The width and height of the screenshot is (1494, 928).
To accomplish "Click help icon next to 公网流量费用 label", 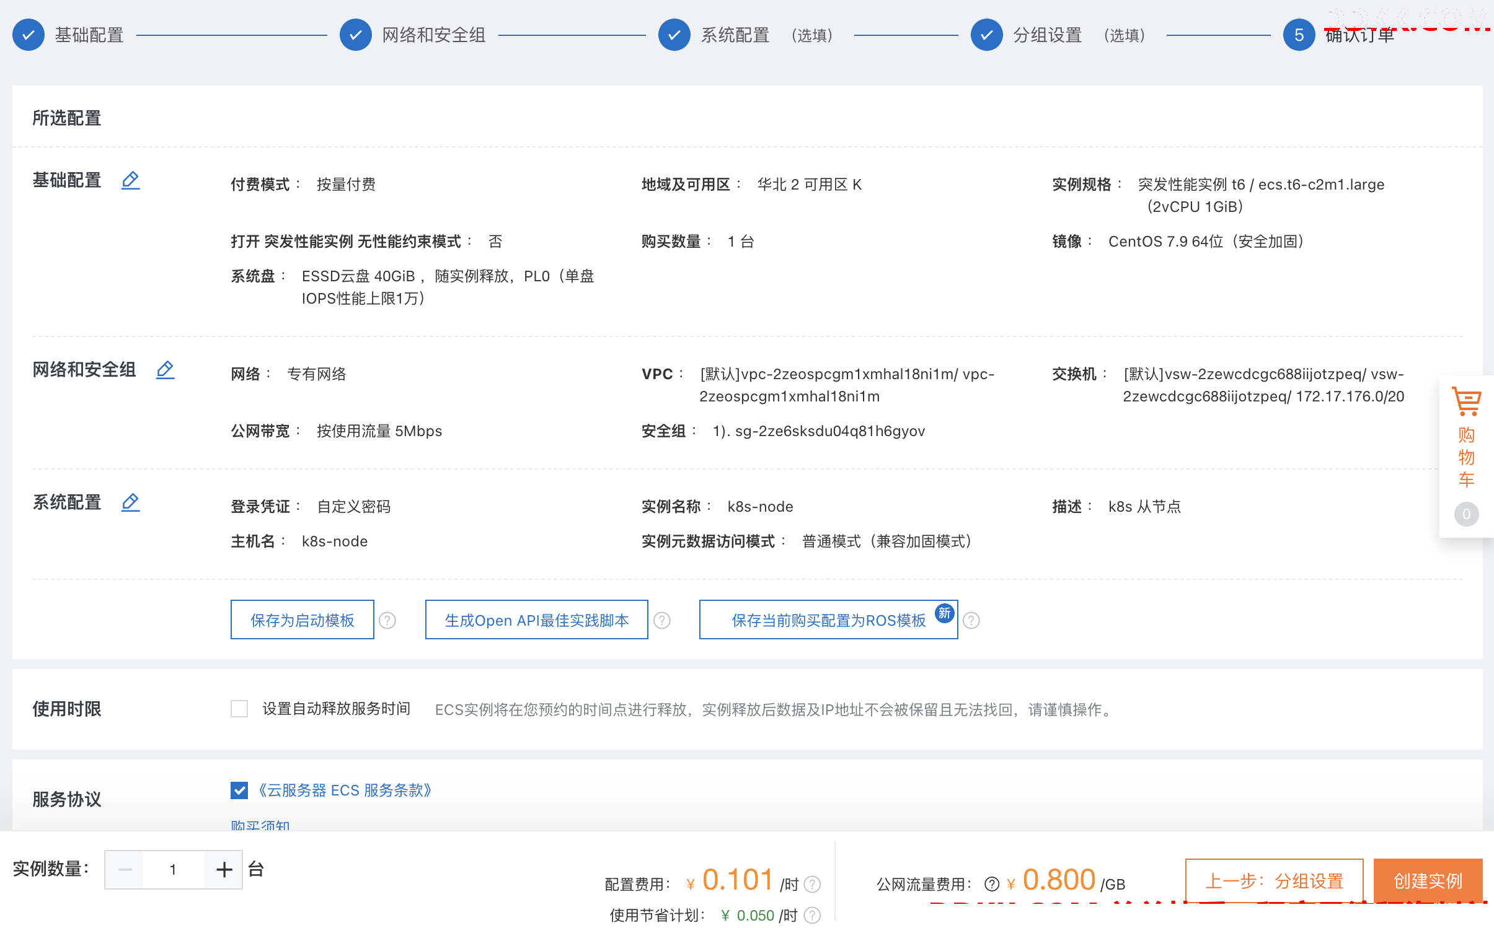I will 991,884.
